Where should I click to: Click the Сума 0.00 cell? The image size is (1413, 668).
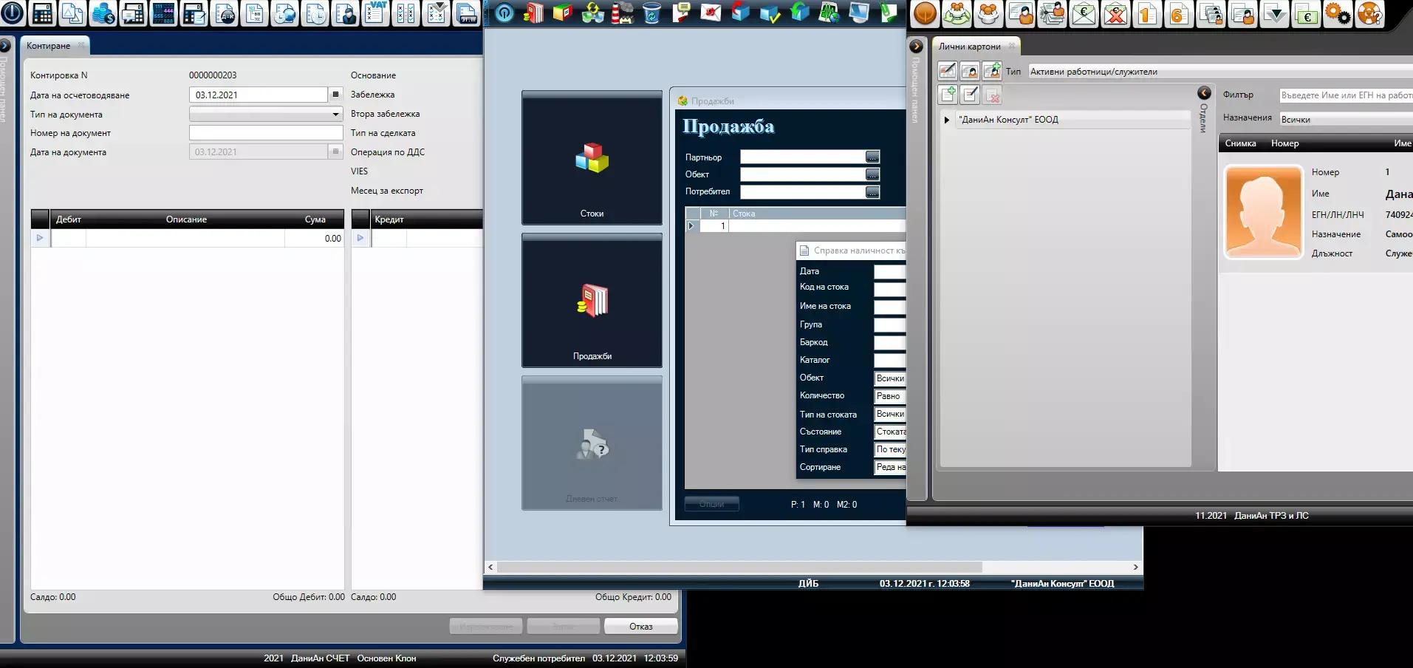tap(314, 238)
